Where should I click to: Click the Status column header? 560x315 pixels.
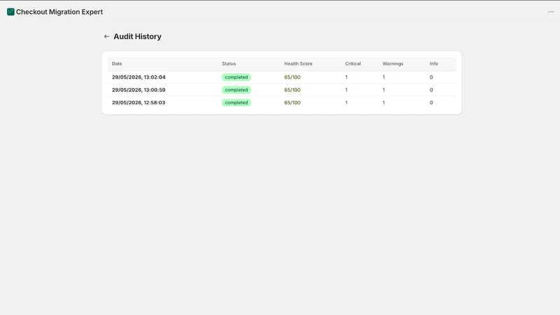tap(229, 64)
